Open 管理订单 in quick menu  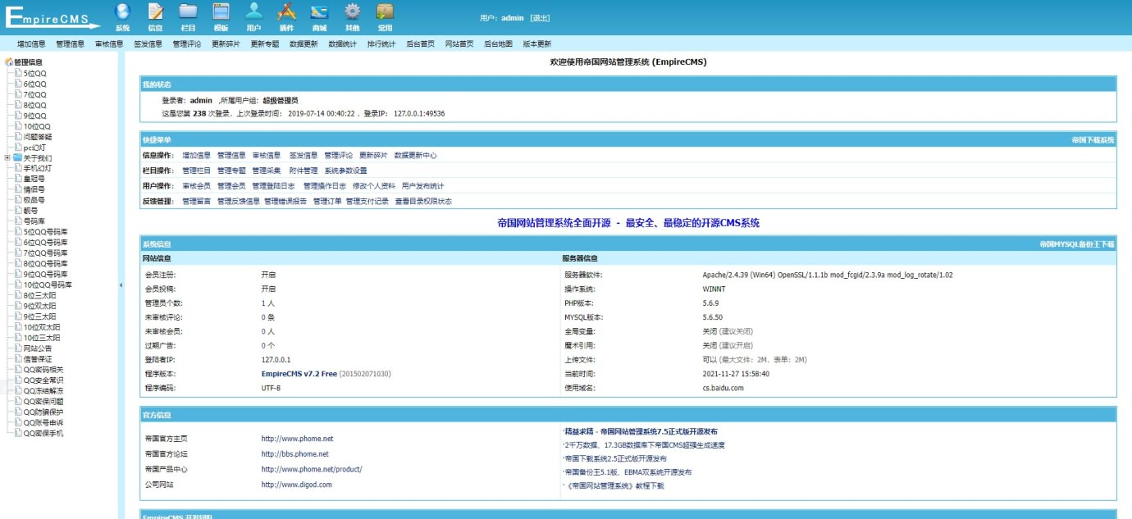pos(326,202)
